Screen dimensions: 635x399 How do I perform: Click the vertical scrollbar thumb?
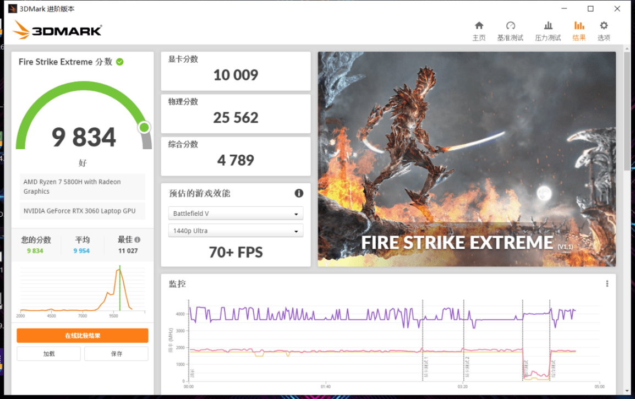click(x=627, y=111)
